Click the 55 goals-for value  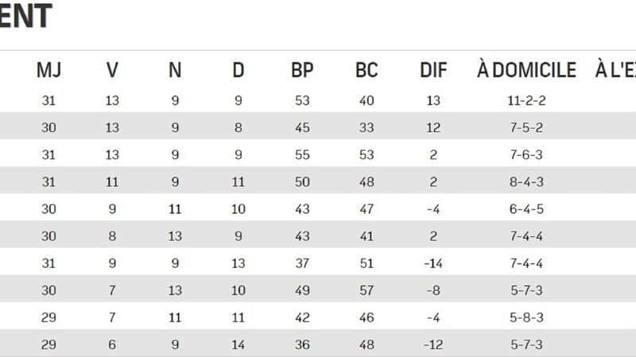coord(302,156)
